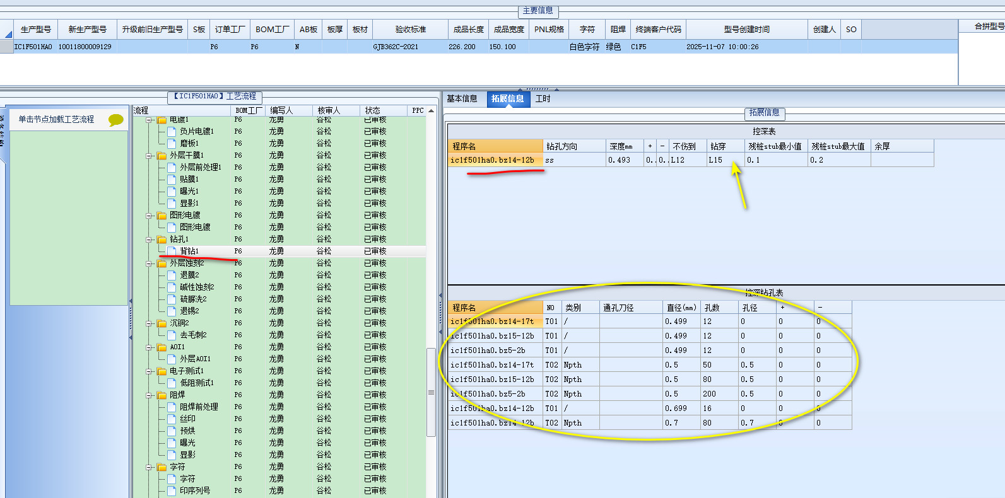1005x498 pixels.
Task: Click the 验收标准 column header
Action: tap(411, 30)
